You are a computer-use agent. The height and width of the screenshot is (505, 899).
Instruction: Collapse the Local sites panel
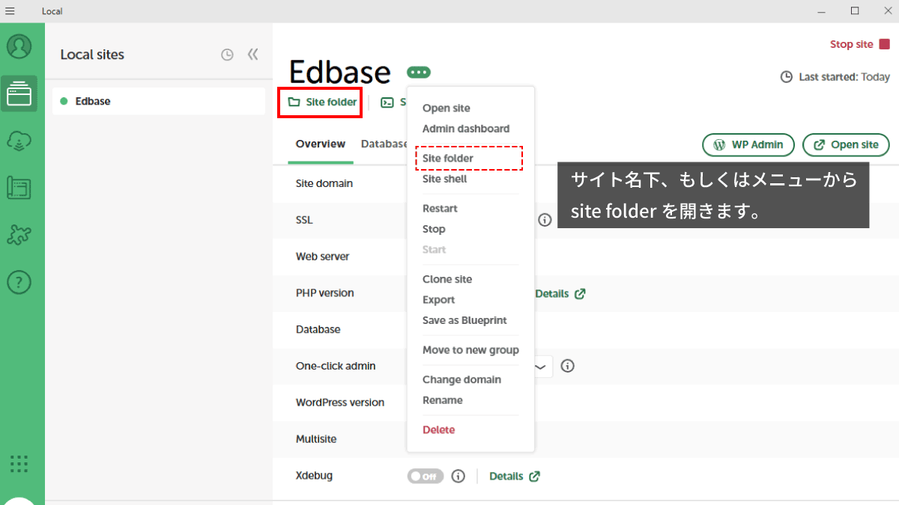pyautogui.click(x=252, y=55)
